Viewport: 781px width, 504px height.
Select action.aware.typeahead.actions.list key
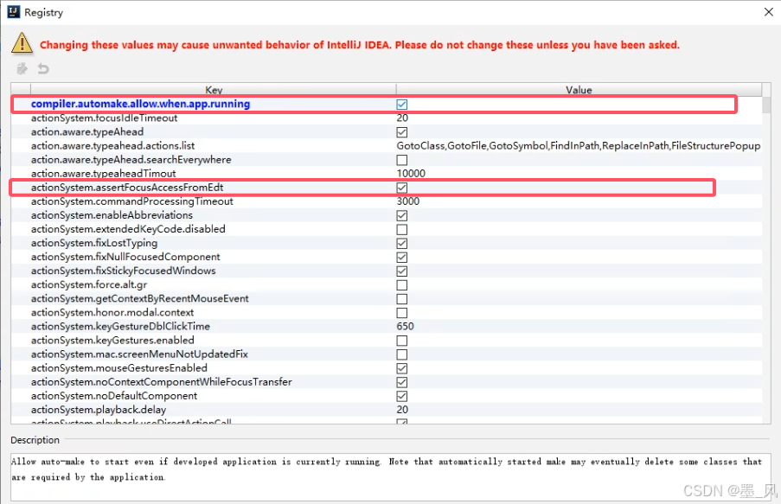112,146
